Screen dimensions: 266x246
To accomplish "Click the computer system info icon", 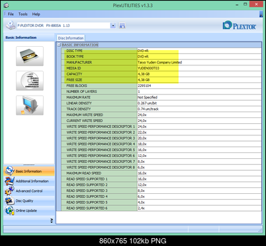I will [30, 106].
